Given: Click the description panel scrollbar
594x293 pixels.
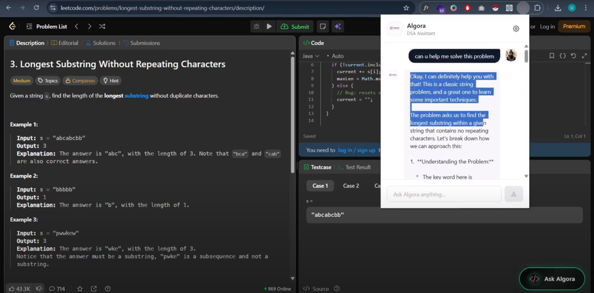Looking at the screenshot, I should pyautogui.click(x=293, y=115).
